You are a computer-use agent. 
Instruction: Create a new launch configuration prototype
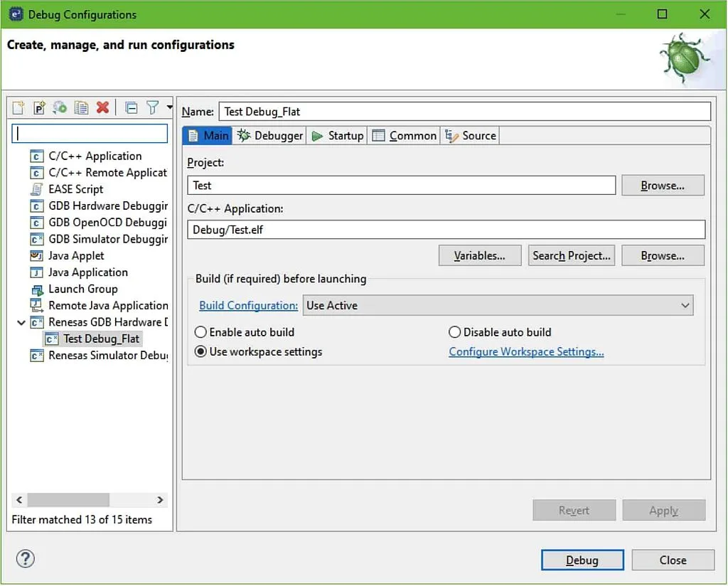point(39,107)
